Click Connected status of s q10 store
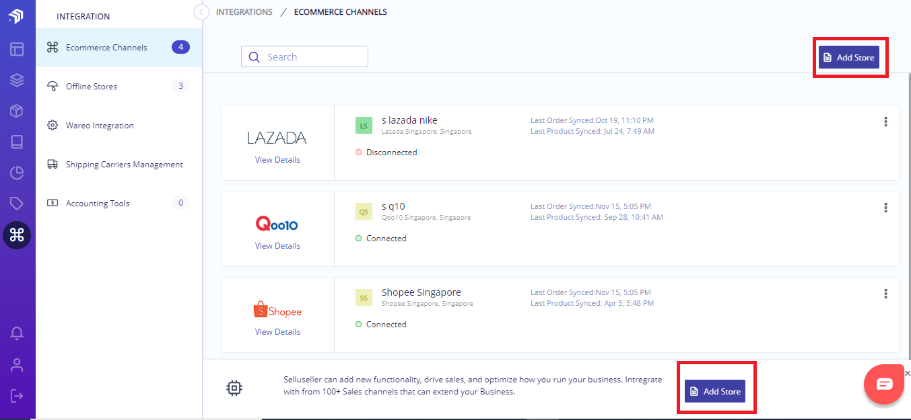This screenshot has height=420, width=911. click(381, 239)
